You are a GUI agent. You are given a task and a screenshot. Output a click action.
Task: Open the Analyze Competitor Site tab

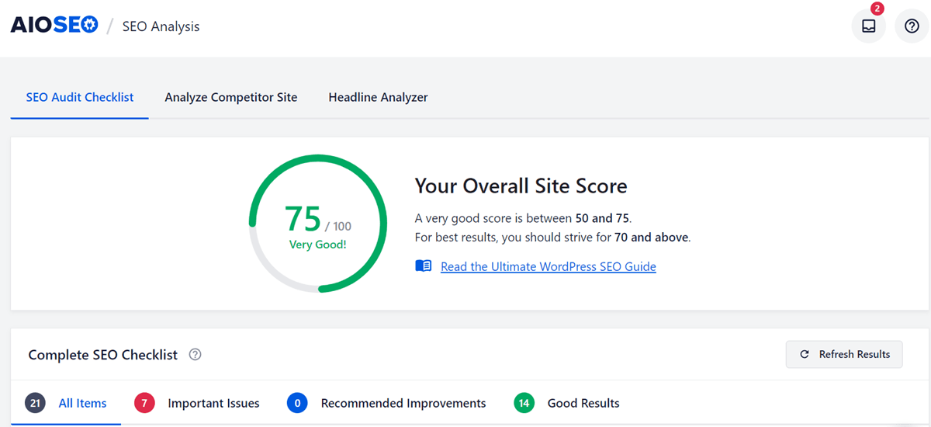click(x=230, y=98)
